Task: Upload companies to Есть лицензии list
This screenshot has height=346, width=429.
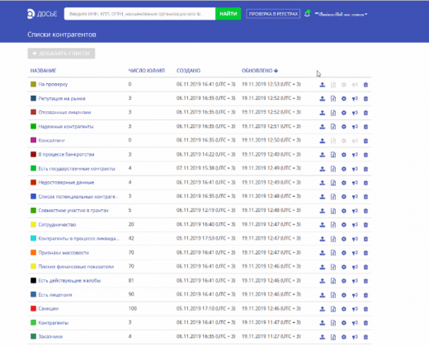Action: (323, 295)
